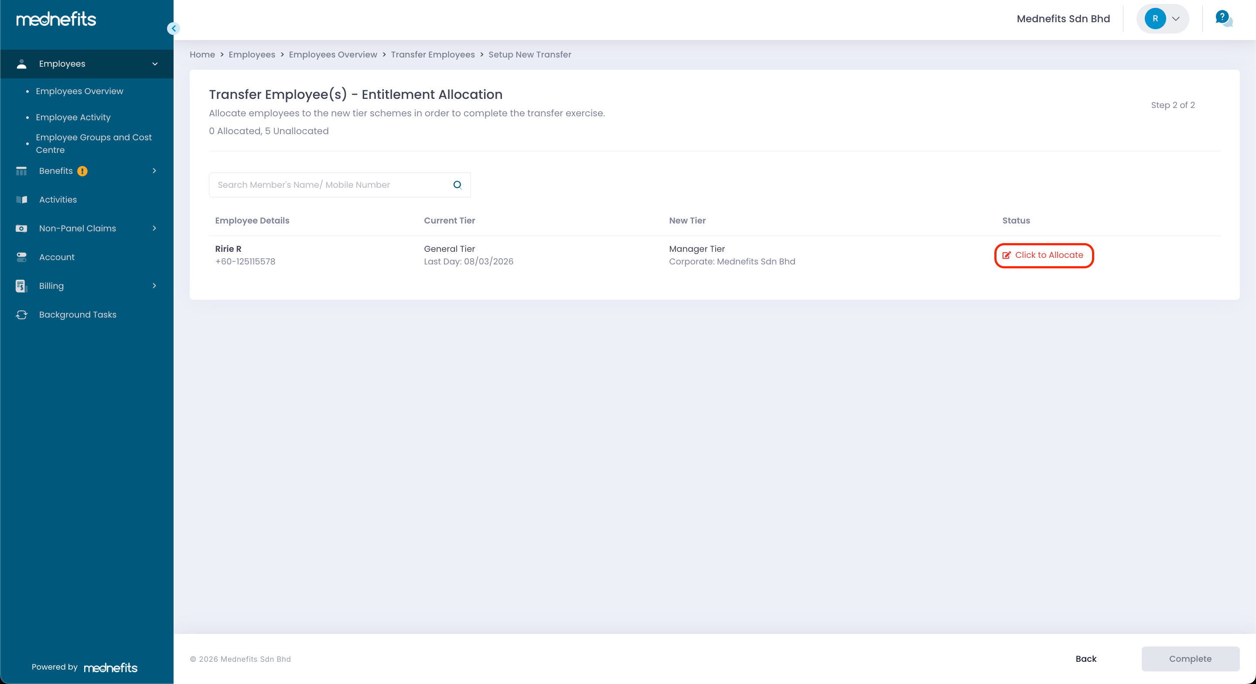
Task: Expand the Billing submenu arrow
Action: [154, 286]
